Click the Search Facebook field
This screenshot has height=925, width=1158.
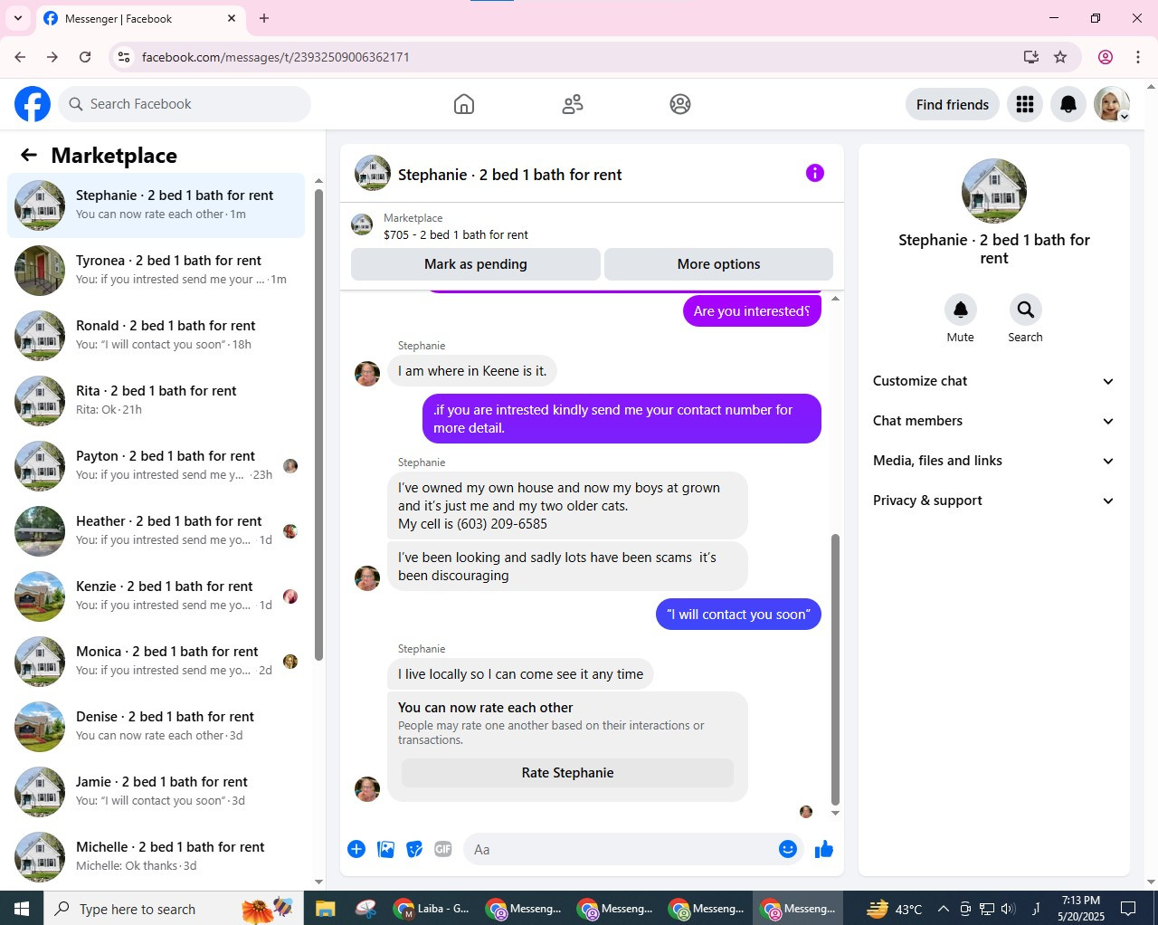(x=185, y=104)
